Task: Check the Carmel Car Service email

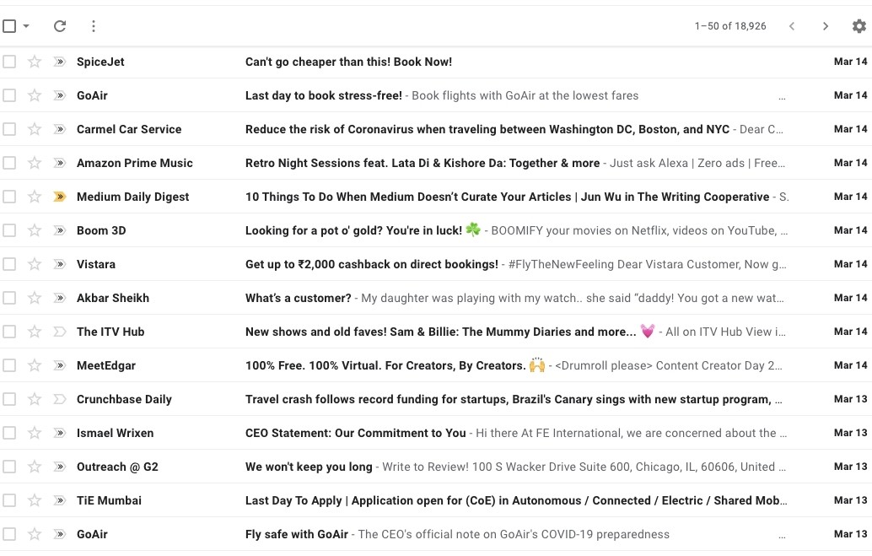Action: point(9,129)
